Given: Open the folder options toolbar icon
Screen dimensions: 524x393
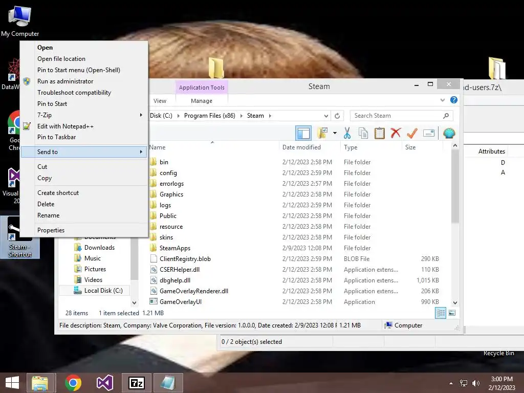Looking at the screenshot, I should point(322,133).
